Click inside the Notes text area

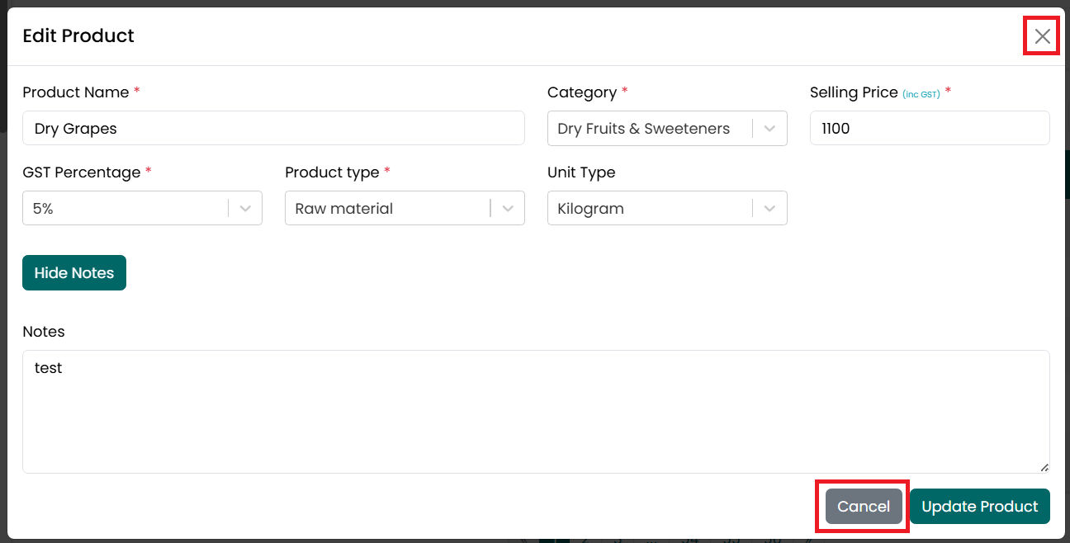point(536,412)
